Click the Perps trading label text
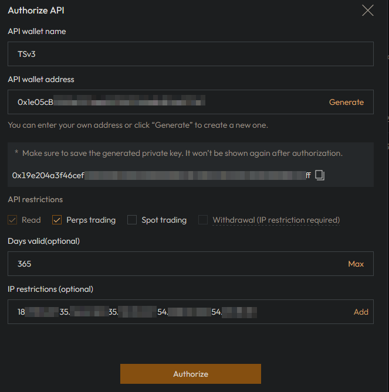Viewport: 389px width, 392px height. pos(91,220)
